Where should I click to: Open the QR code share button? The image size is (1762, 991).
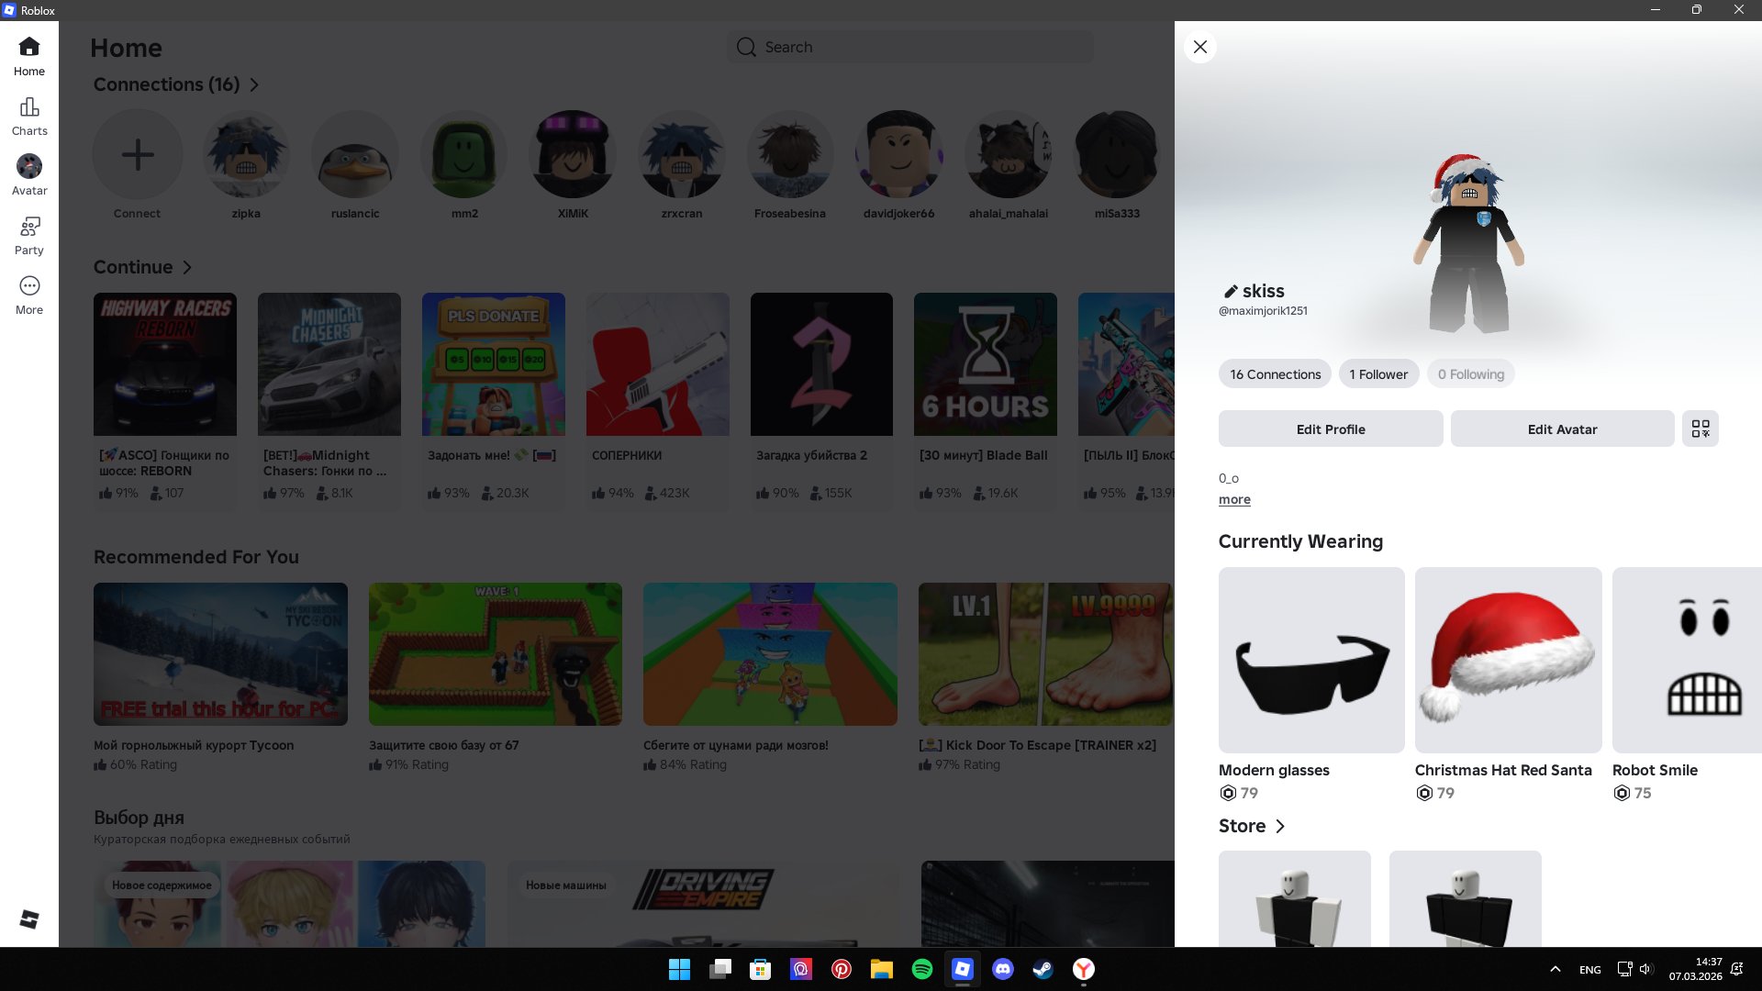1701,429
